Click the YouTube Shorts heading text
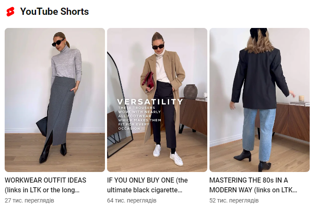 click(x=54, y=11)
